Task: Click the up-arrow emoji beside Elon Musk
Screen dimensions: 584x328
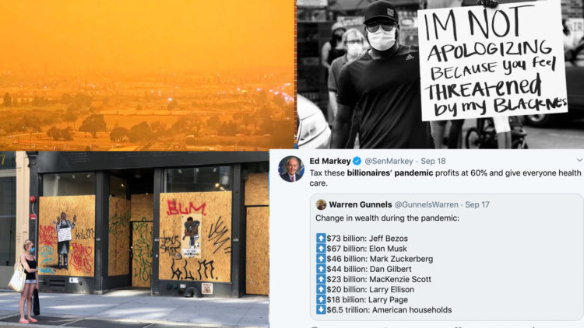Action: click(x=321, y=248)
